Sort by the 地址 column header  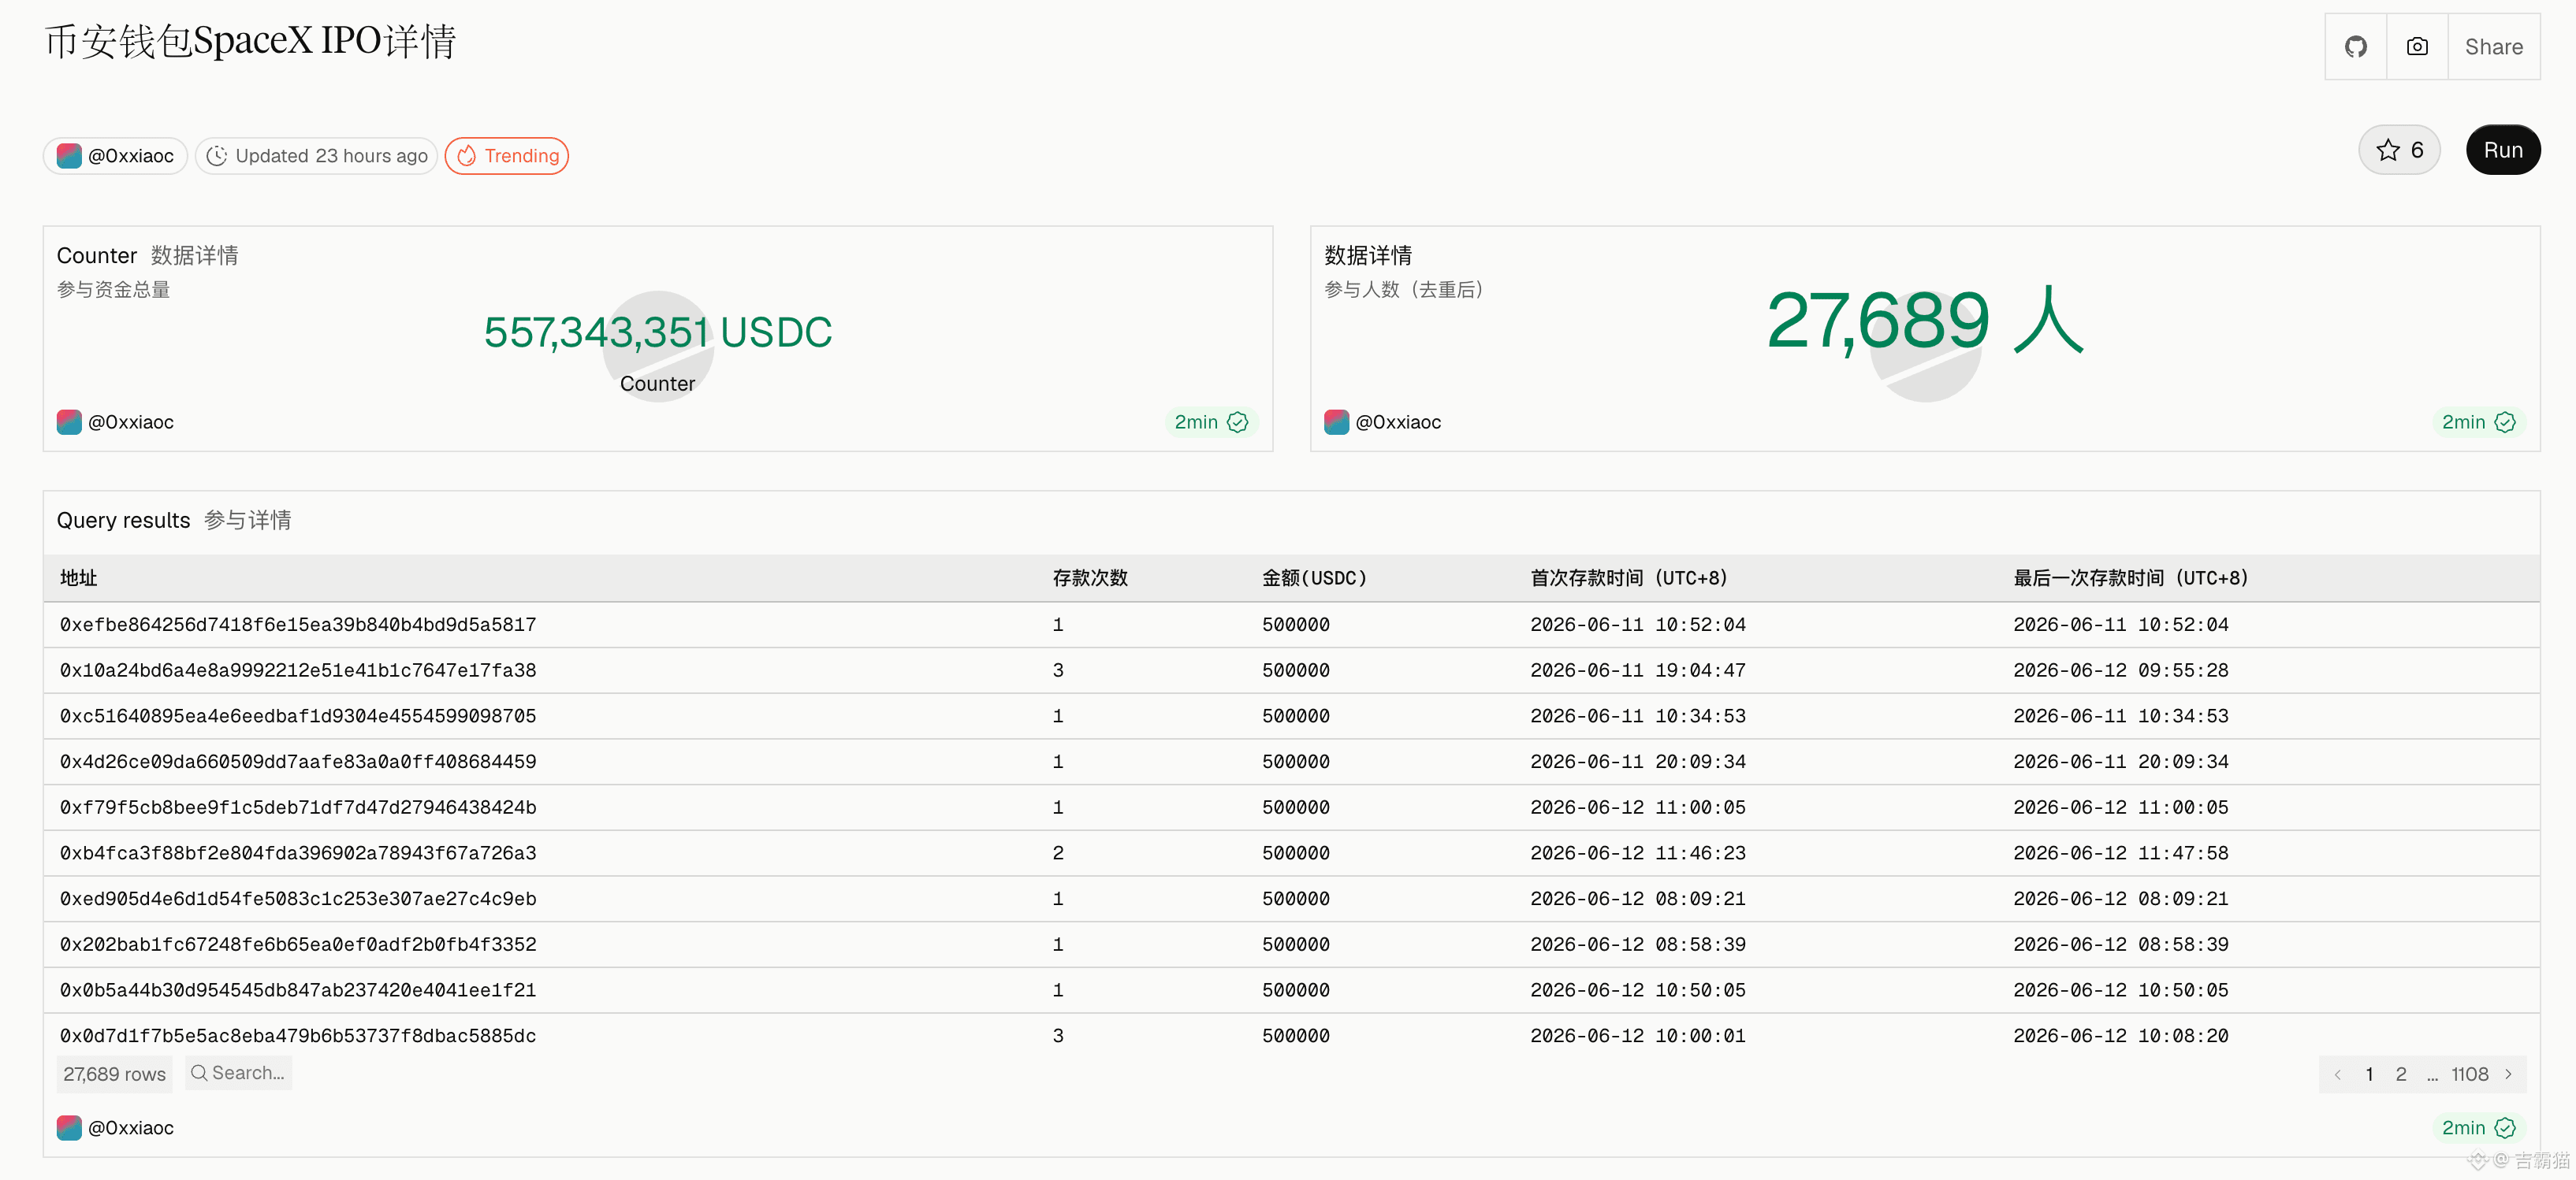tap(79, 577)
